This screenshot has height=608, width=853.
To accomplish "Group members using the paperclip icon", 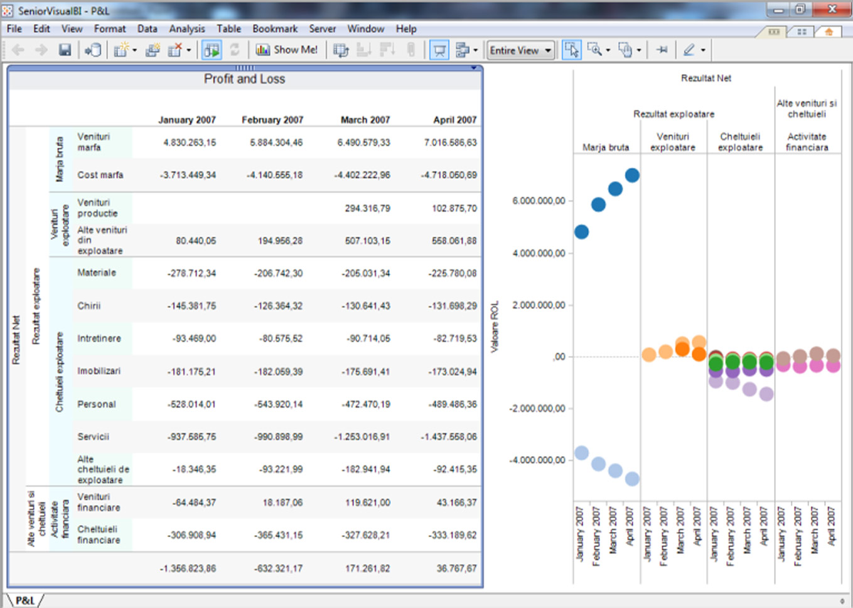I will 411,50.
